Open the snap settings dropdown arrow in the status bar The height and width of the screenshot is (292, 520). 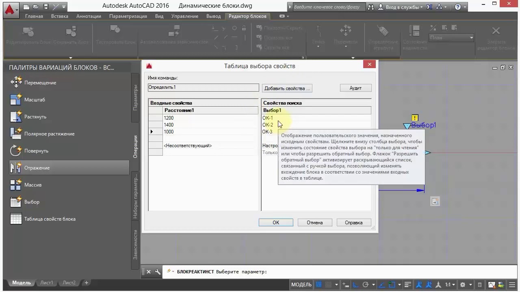(336, 285)
